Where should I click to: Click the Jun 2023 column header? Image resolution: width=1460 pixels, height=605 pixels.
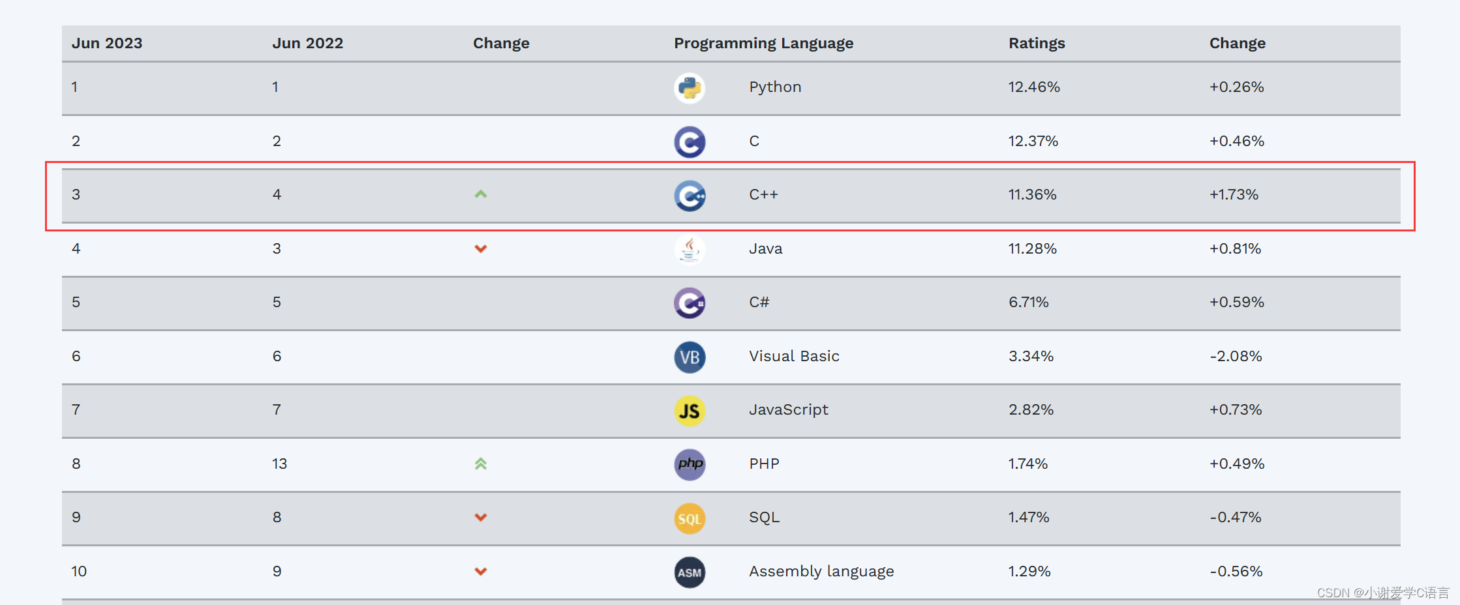point(107,43)
